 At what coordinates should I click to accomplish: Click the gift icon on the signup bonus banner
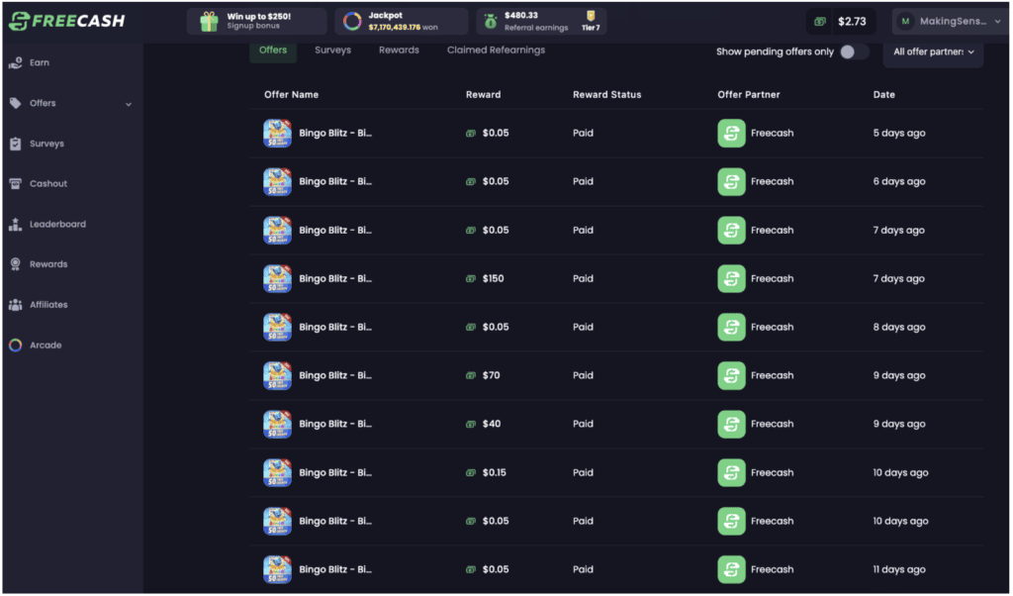pyautogui.click(x=208, y=20)
